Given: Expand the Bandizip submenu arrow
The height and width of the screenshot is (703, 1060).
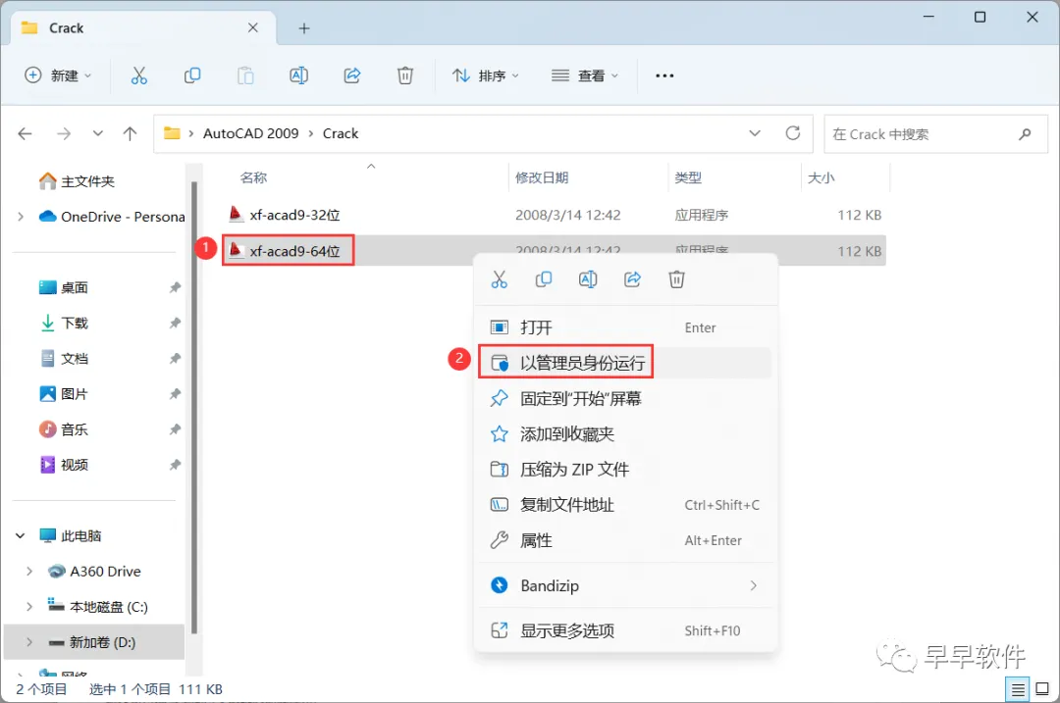Looking at the screenshot, I should click(753, 585).
